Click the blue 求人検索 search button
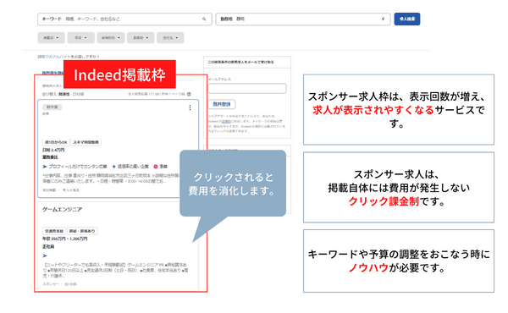508x313 pixels. tap(407, 19)
